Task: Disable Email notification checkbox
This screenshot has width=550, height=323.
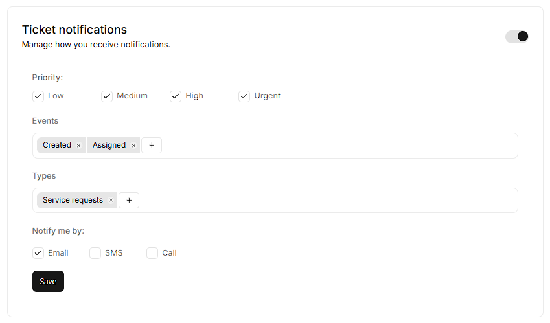Action: (x=38, y=253)
